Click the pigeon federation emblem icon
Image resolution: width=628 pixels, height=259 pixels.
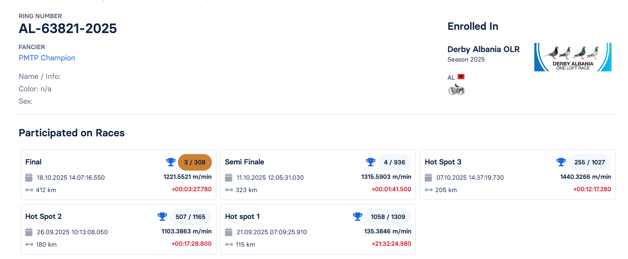(x=456, y=90)
